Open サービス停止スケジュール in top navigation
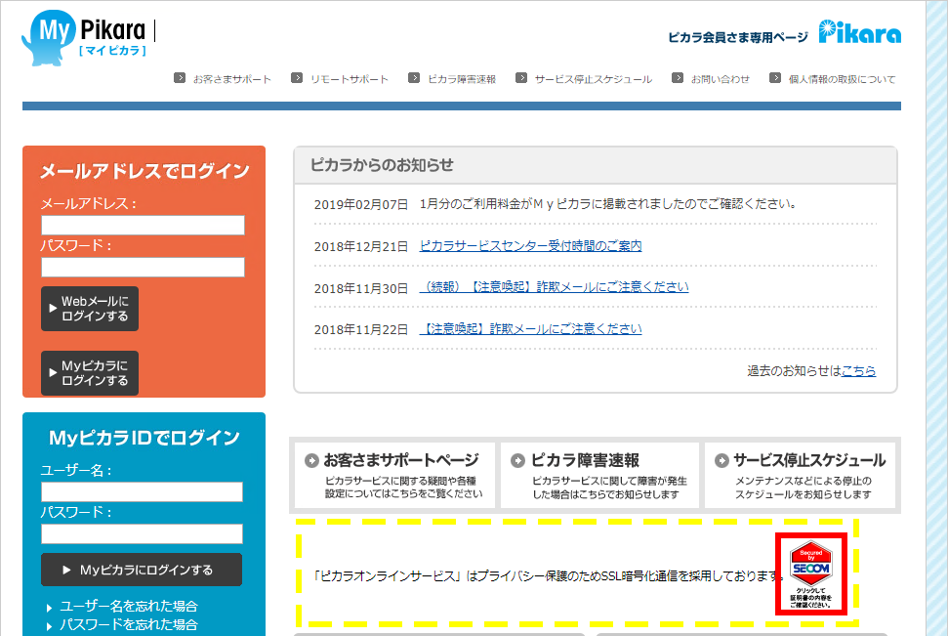The image size is (948, 636). (593, 79)
